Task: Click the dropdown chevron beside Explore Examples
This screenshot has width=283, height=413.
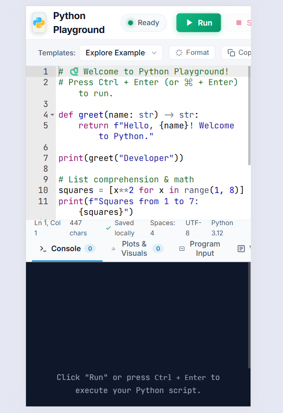Action: point(154,53)
